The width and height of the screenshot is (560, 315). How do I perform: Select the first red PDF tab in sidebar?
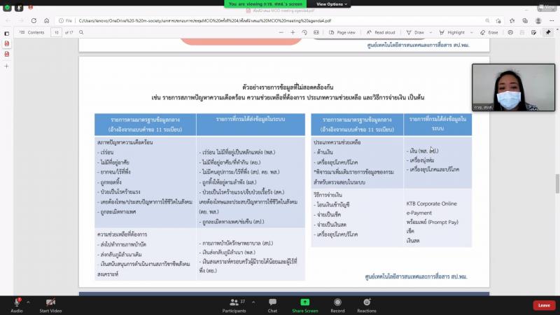click(7, 43)
